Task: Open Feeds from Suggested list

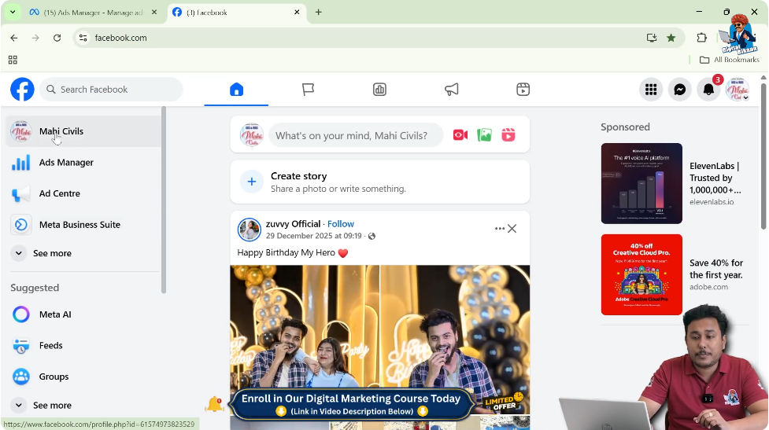Action: [84, 345]
